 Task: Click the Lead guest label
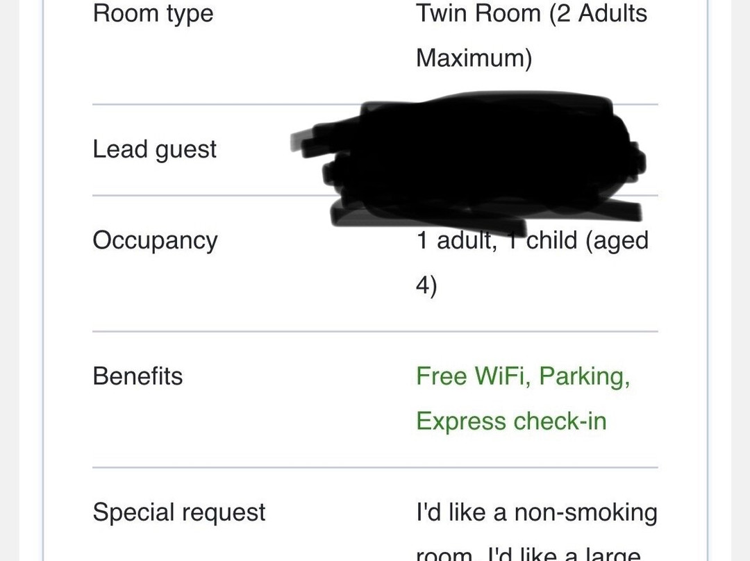(154, 150)
